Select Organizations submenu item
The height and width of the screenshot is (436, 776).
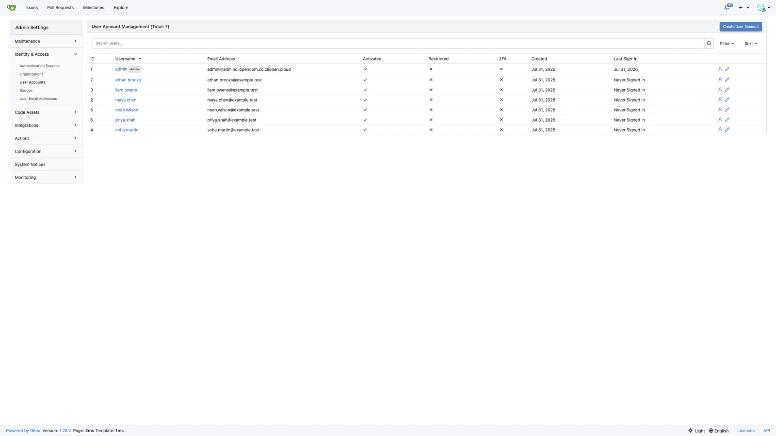click(x=32, y=74)
